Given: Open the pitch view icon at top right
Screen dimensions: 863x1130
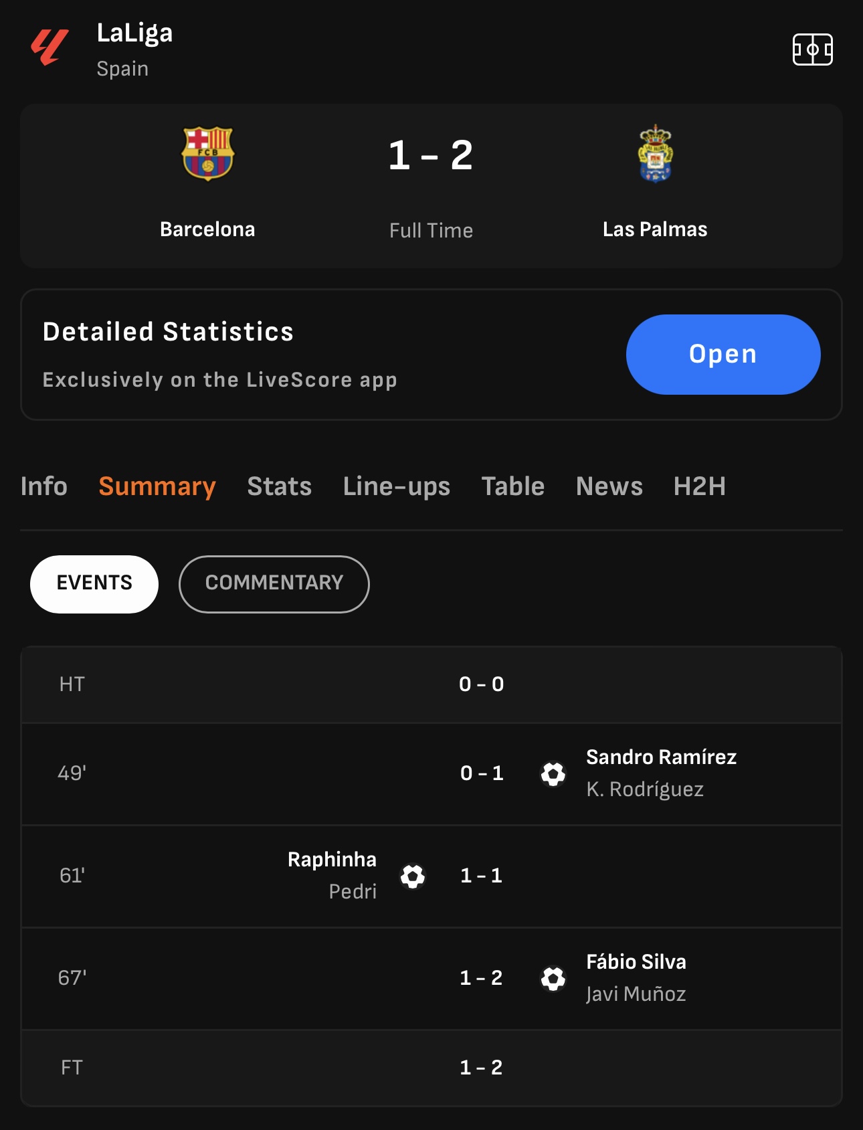Looking at the screenshot, I should 812,50.
